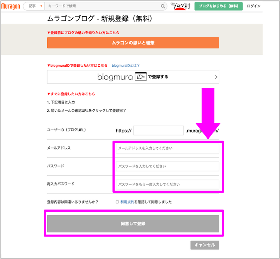280x259 pixels.
Task: Focus the パスワード input field
Action: [167, 166]
